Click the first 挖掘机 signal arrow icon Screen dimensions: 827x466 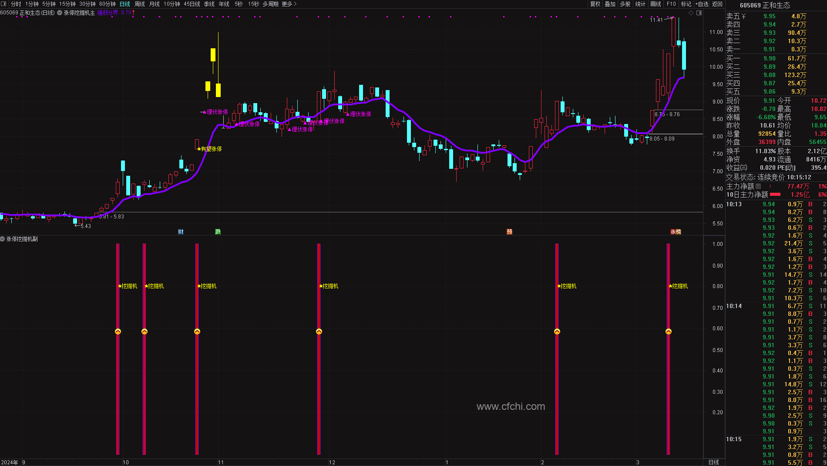tap(118, 332)
